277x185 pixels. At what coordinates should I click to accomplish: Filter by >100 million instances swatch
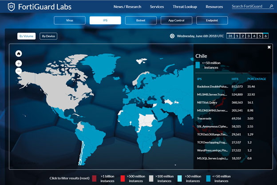click(x=151, y=179)
